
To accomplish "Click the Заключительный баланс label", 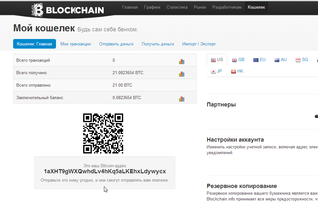I will pyautogui.click(x=40, y=98).
